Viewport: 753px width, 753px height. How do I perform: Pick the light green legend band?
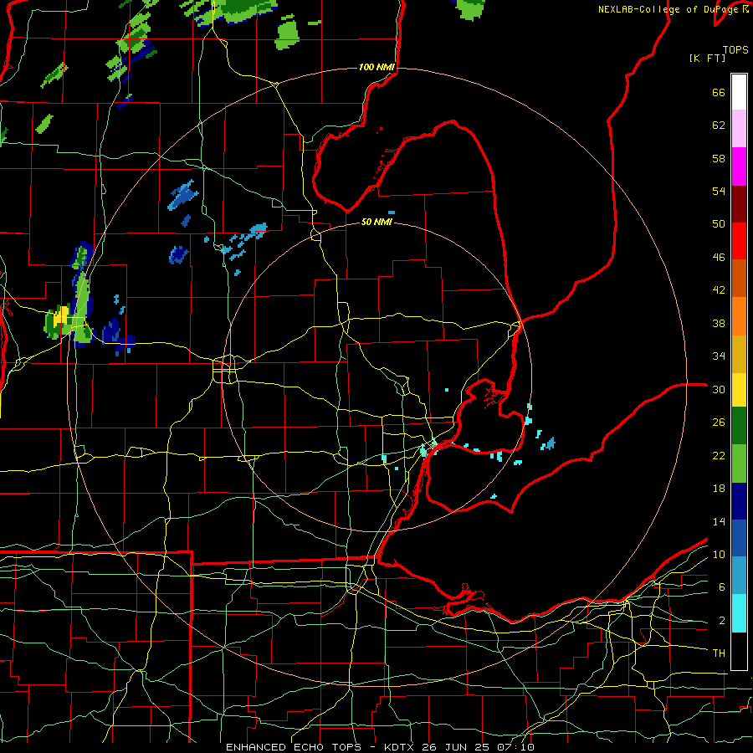coord(739,464)
